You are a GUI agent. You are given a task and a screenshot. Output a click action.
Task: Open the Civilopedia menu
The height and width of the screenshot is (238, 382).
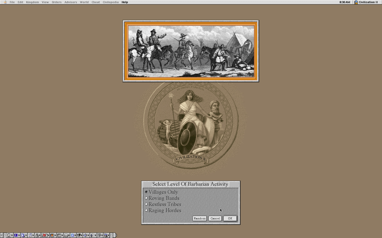coord(111,2)
